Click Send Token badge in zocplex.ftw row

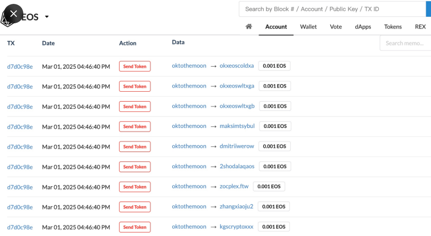click(135, 187)
